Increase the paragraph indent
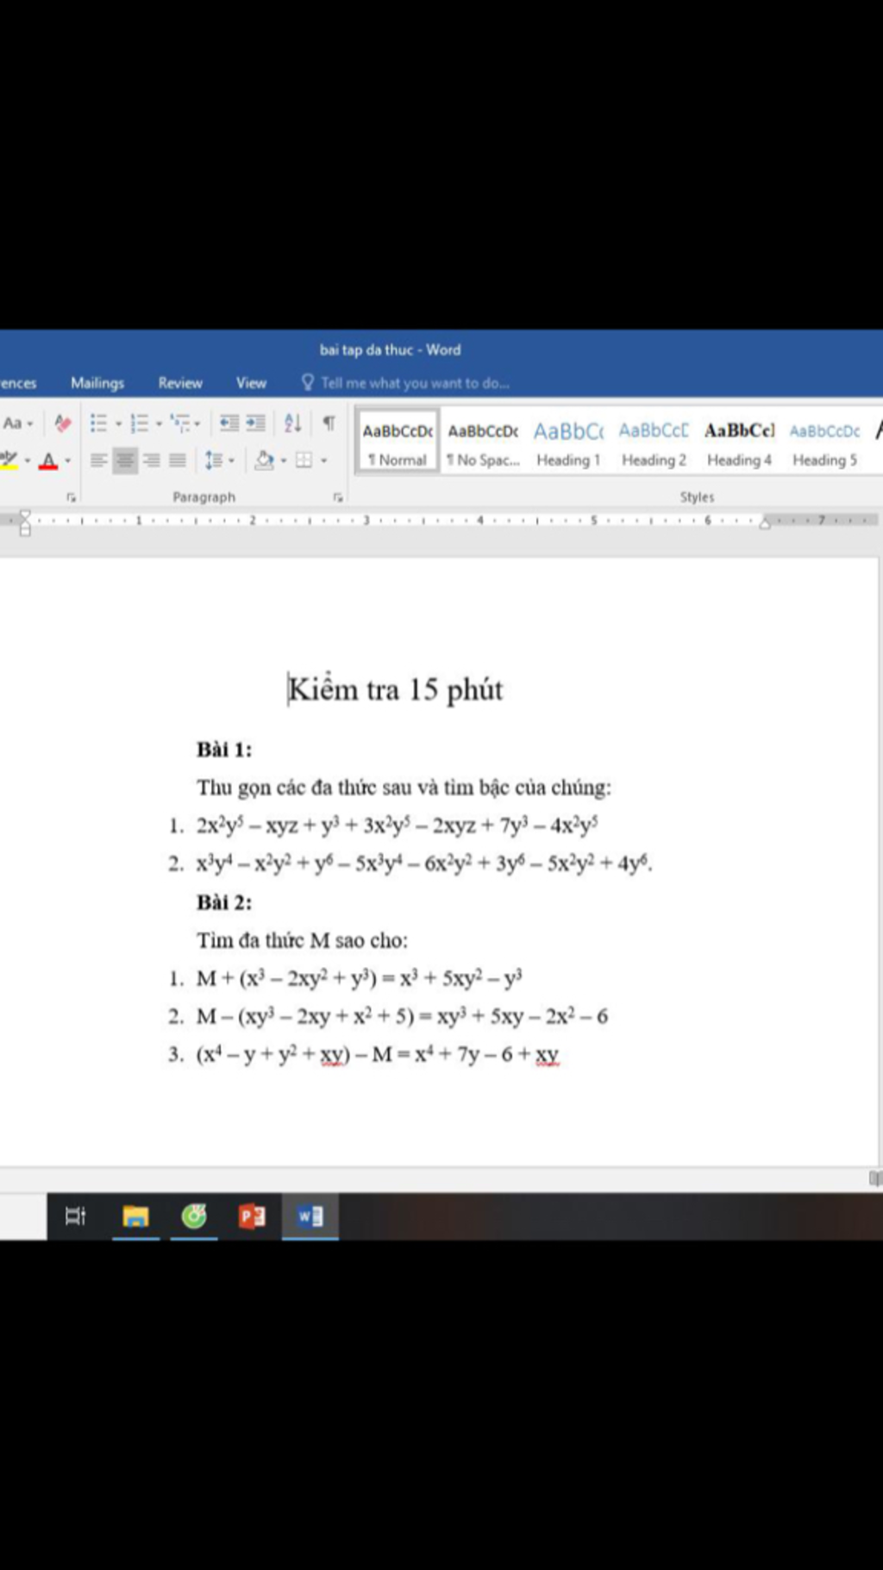The width and height of the screenshot is (883, 1570). pyautogui.click(x=256, y=423)
